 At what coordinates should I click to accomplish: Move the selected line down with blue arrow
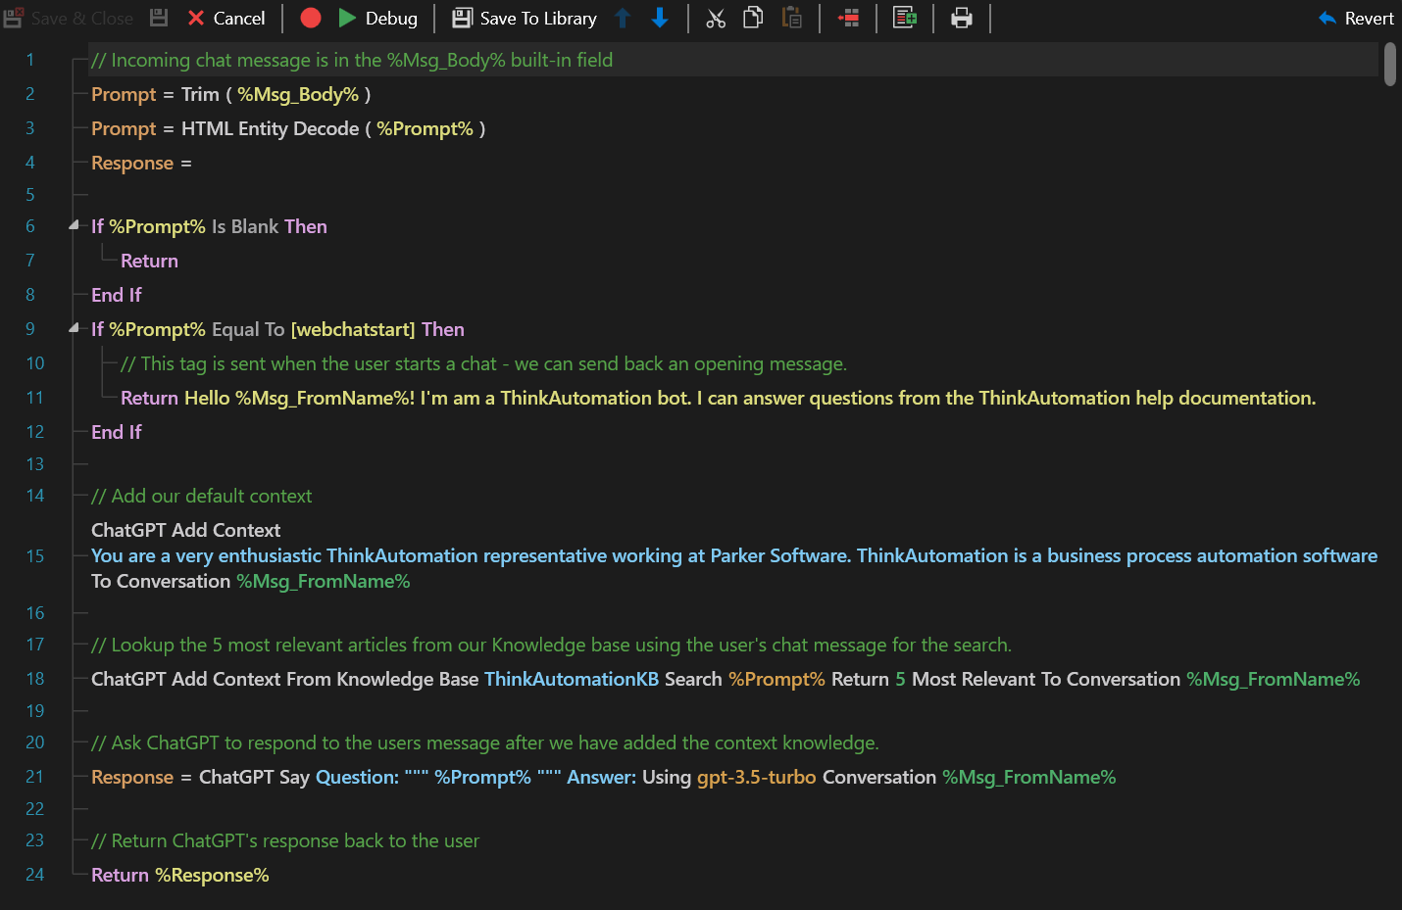[x=660, y=18]
